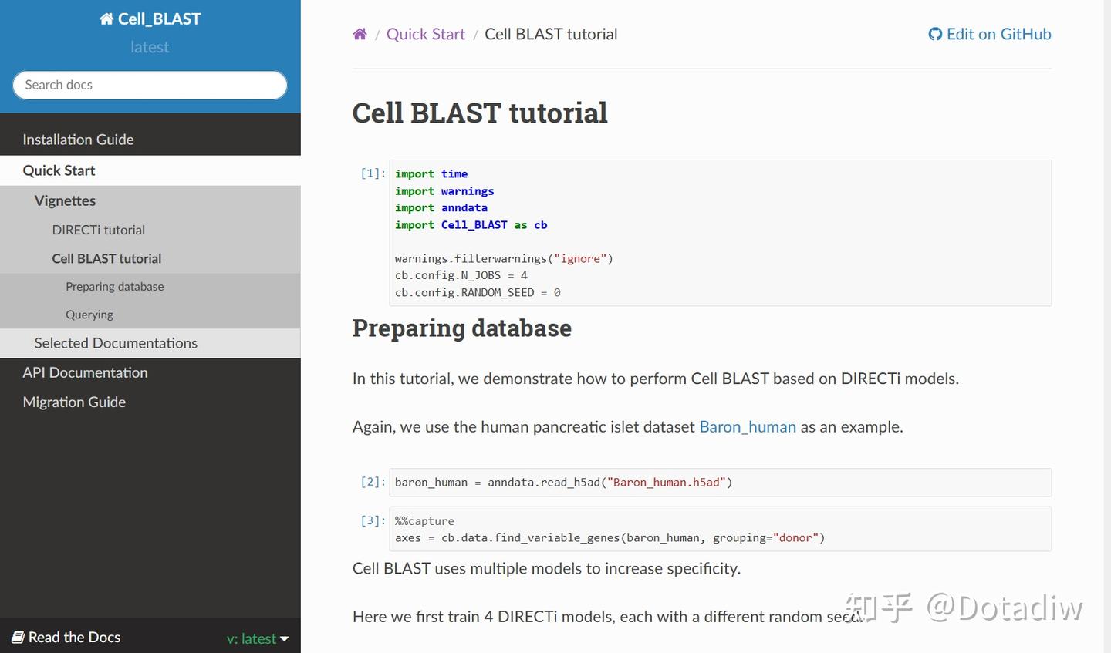Open the version selector caret arrow

(285, 638)
